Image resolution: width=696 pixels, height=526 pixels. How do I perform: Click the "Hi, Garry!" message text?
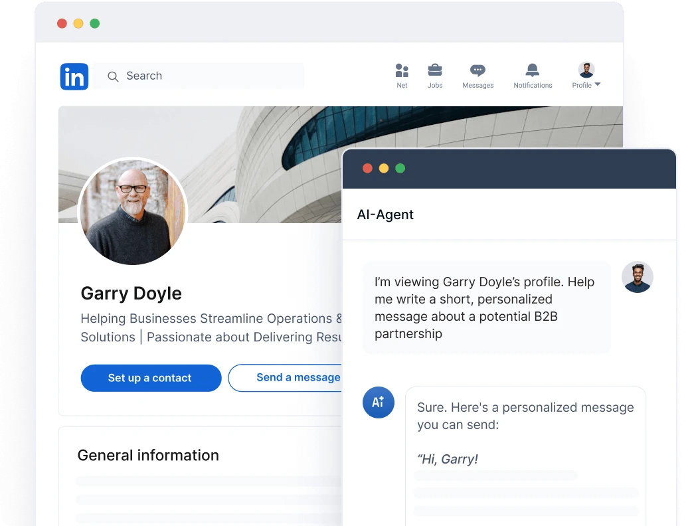tap(448, 459)
